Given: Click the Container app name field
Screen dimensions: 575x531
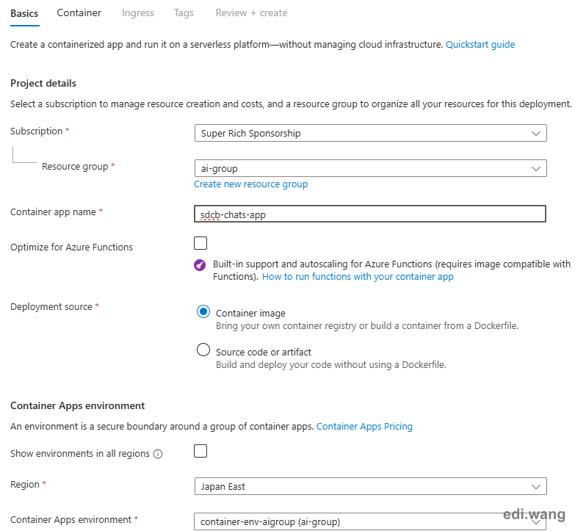Looking at the screenshot, I should [x=370, y=214].
